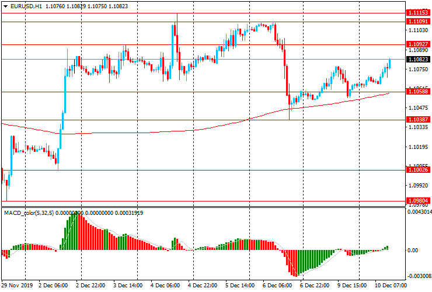Select the 1.10927 price level label
The image size is (432, 292).
tap(418, 44)
